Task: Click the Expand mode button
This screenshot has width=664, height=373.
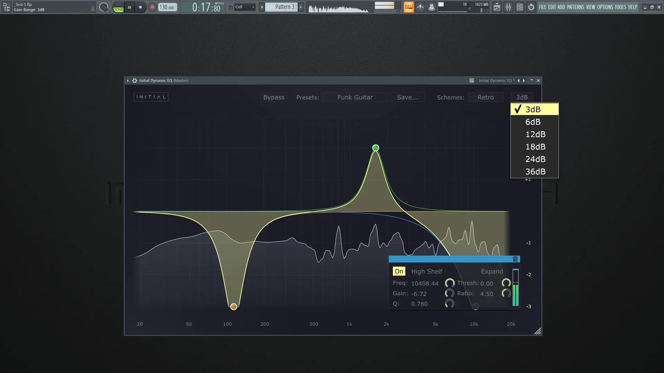Action: 492,271
